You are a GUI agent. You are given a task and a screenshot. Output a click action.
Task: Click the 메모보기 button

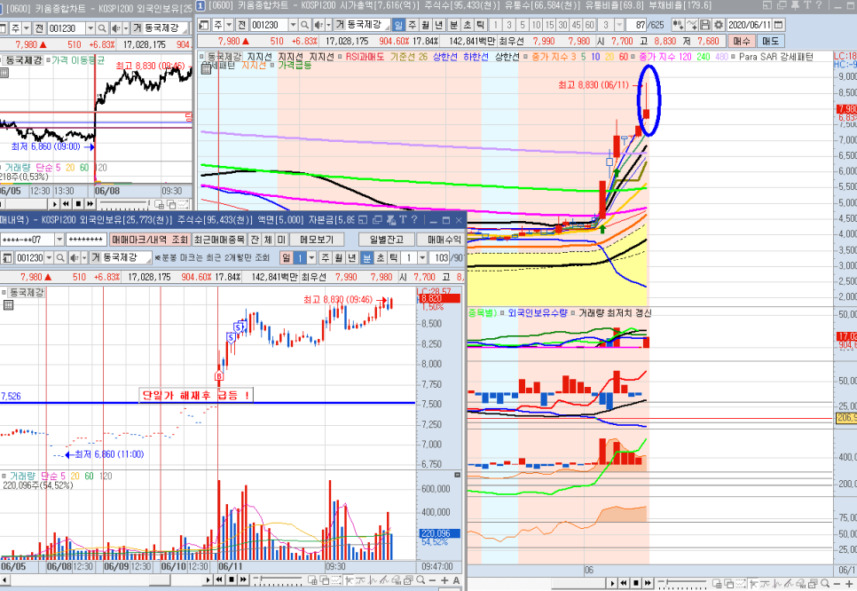tap(317, 240)
